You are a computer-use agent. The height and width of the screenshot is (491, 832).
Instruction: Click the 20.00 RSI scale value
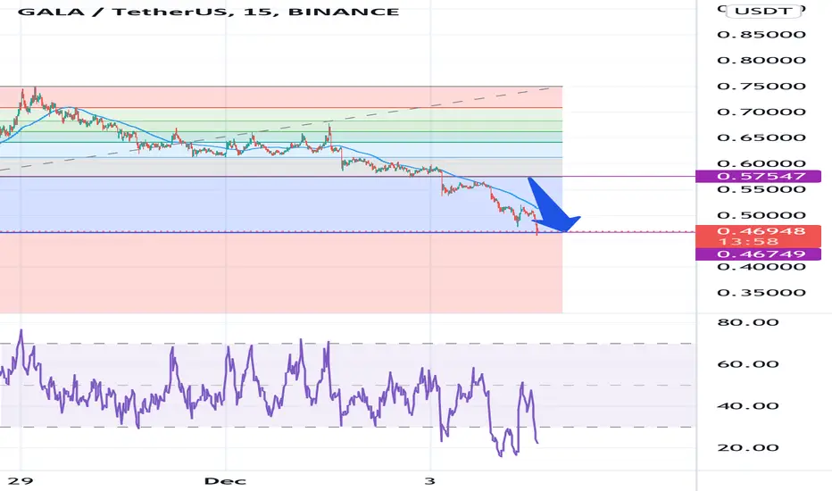point(747,447)
